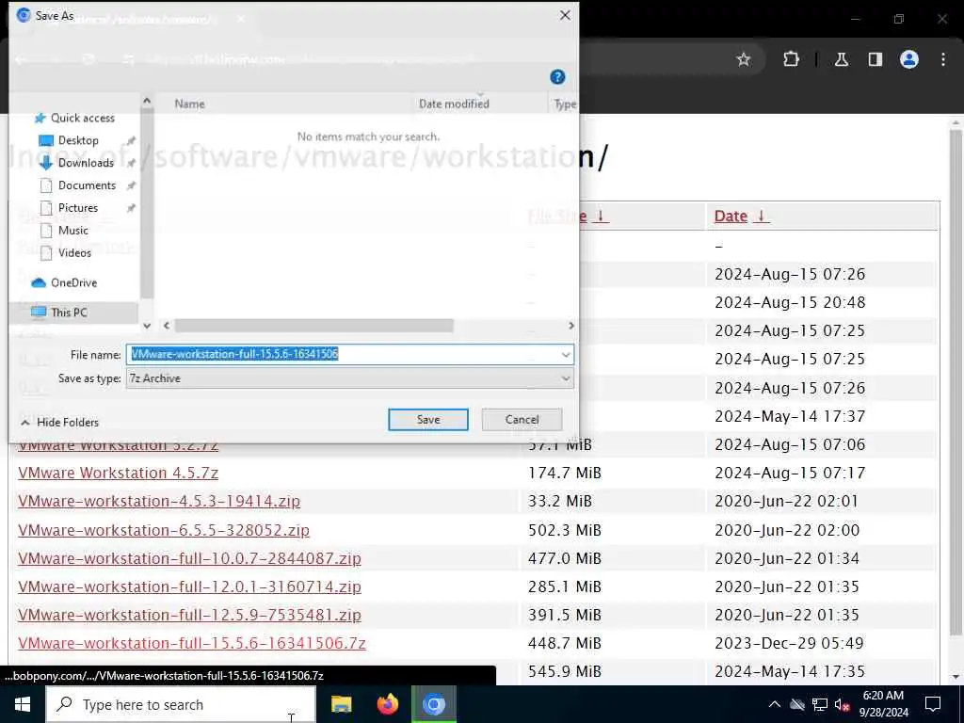Open Action Center notifications icon
Screen dimensions: 964x723
(933, 704)
